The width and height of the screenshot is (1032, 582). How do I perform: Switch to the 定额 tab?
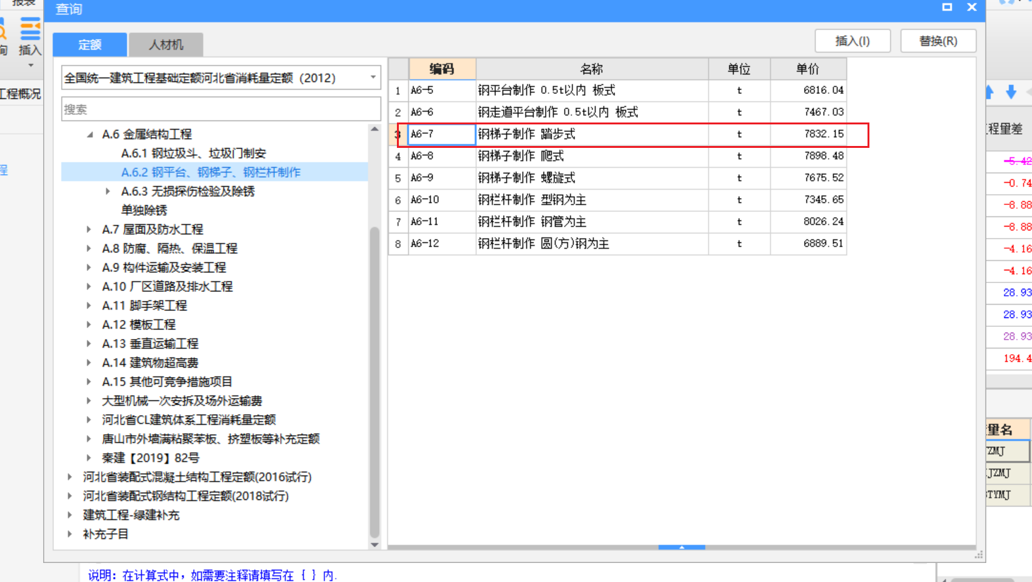click(x=90, y=44)
